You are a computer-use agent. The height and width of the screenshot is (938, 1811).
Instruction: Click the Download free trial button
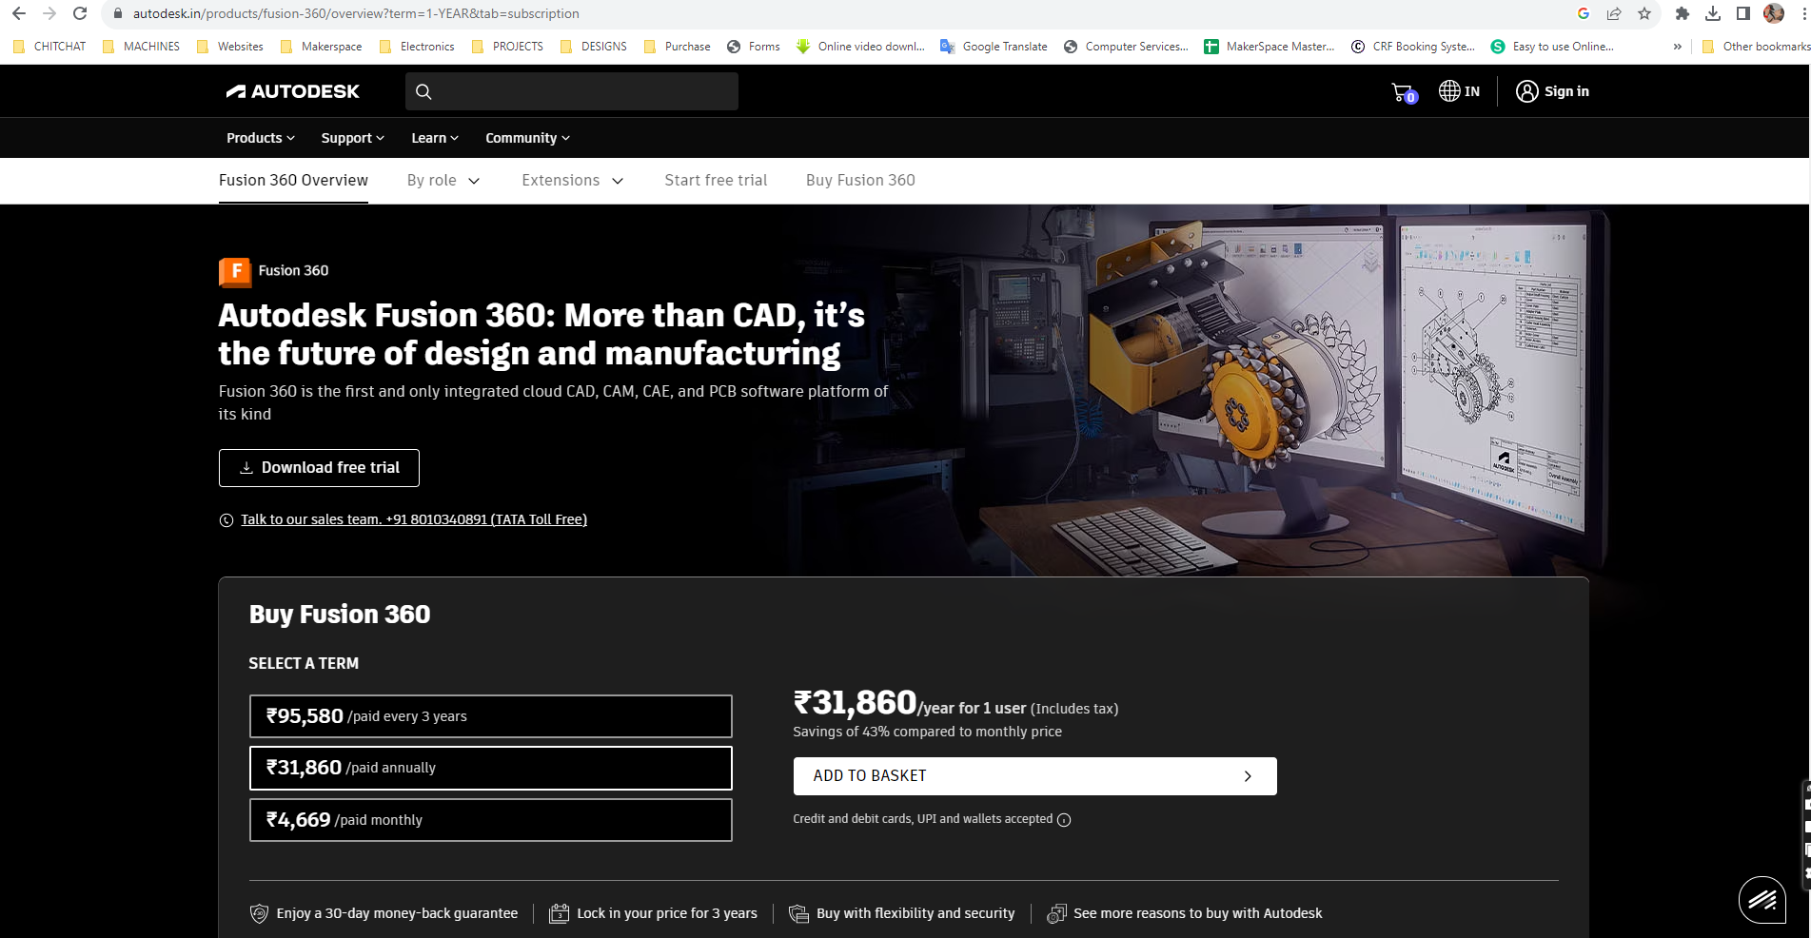(x=319, y=468)
